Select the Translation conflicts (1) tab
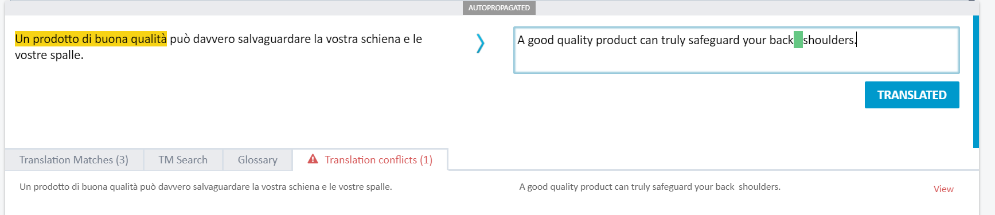Screen dimensions: 995x215 click(x=370, y=160)
